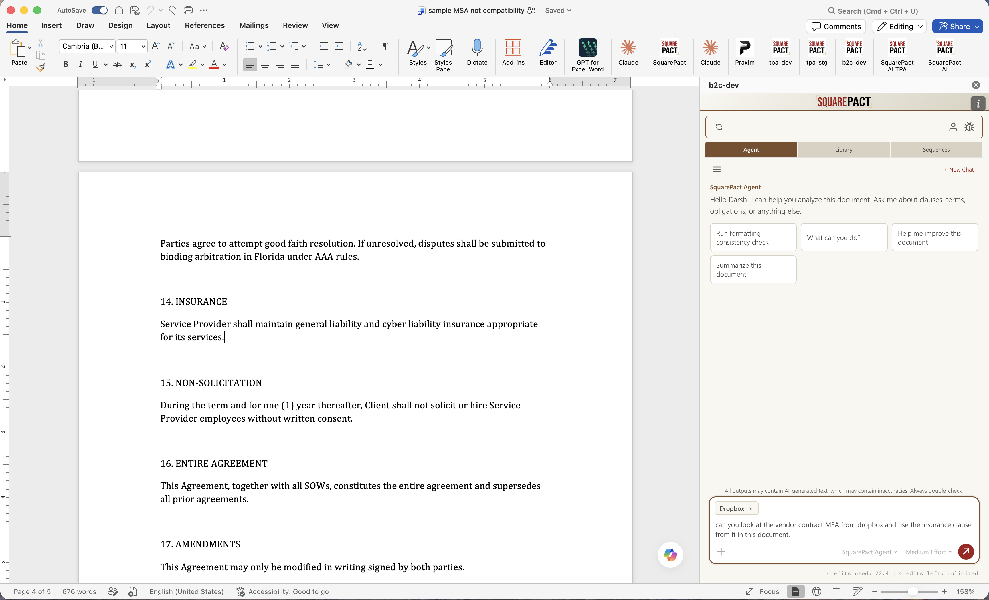
Task: Toggle Bold formatting
Action: tap(66, 64)
